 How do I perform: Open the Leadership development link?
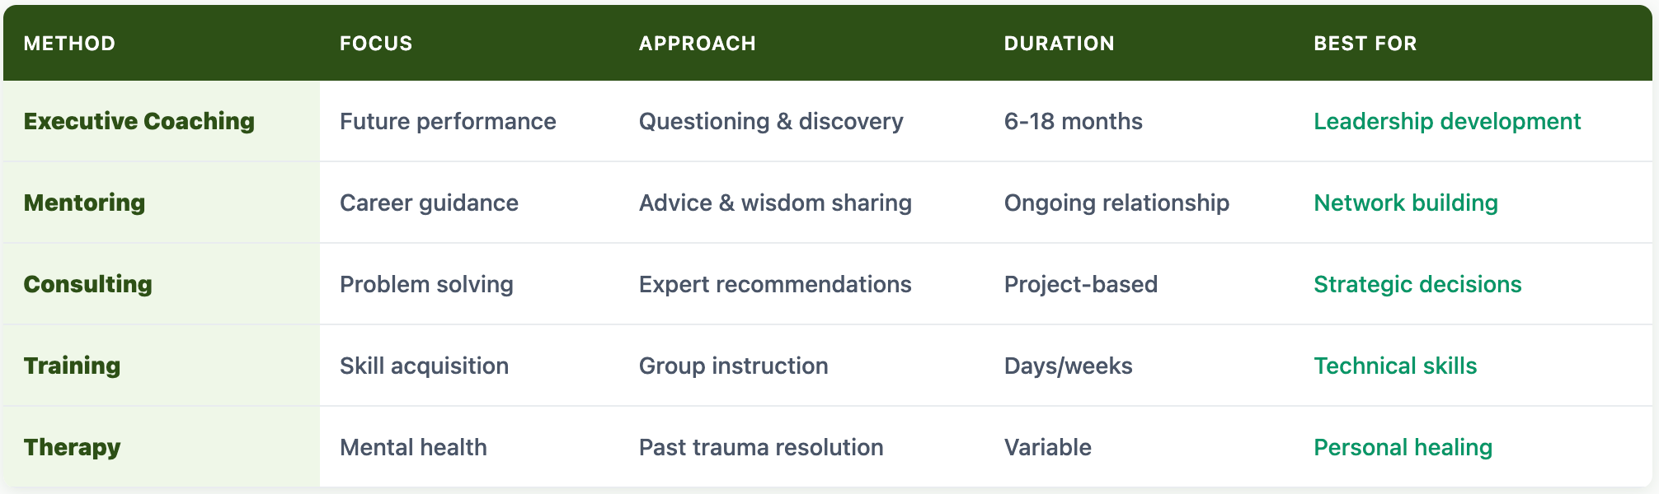click(1447, 121)
